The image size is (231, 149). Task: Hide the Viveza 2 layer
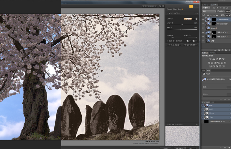[x=203, y=28]
